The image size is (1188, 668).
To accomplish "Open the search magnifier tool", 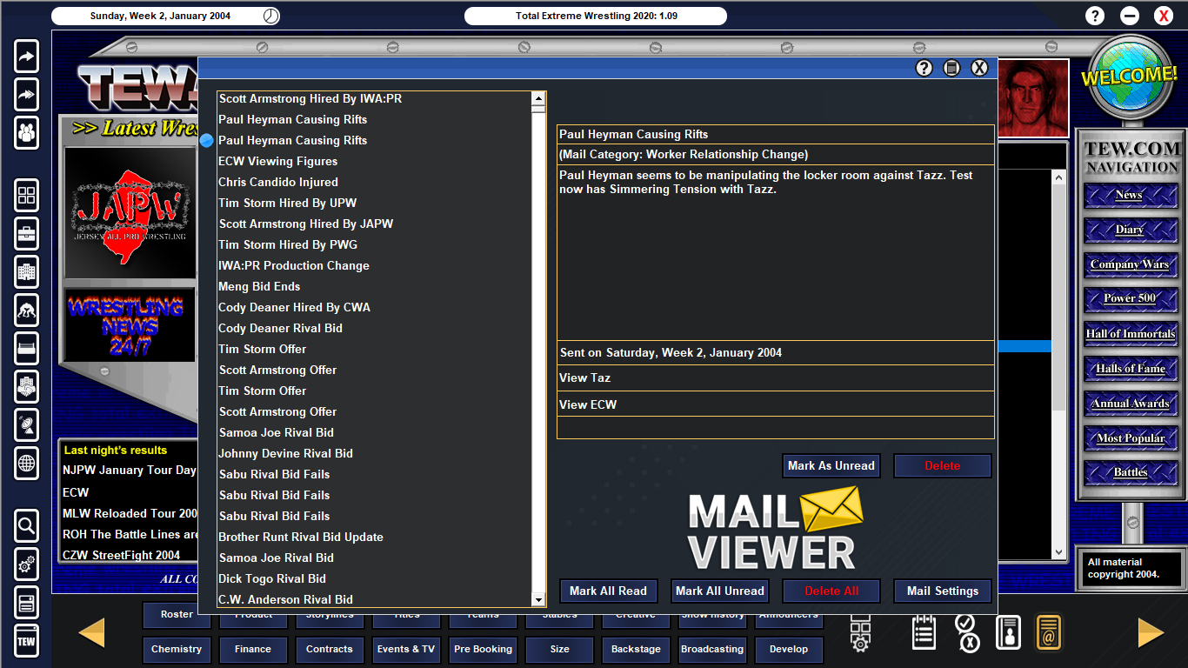I will (x=26, y=525).
